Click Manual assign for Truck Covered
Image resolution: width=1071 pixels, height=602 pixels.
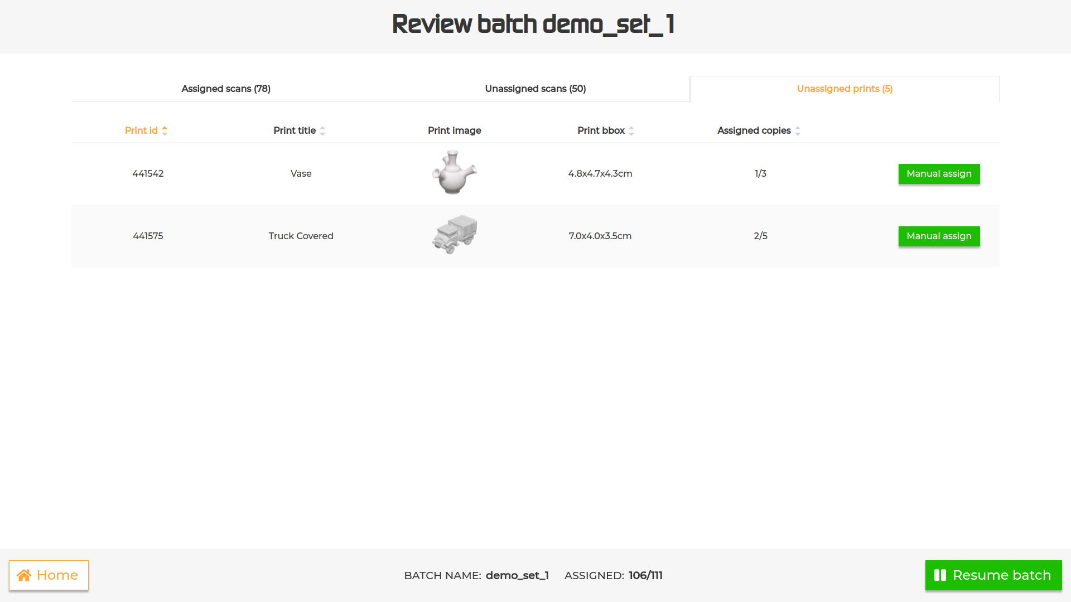(939, 236)
